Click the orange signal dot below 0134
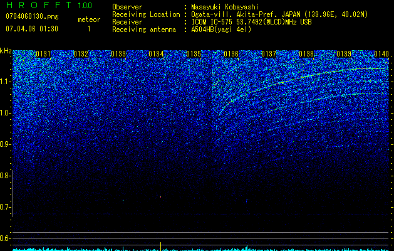Viewport: 394px width, 251px height. [160, 197]
